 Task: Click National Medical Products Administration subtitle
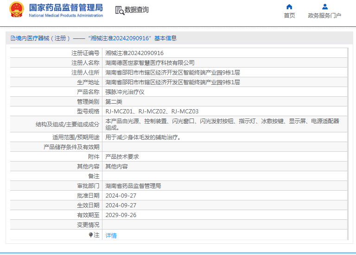66,15
